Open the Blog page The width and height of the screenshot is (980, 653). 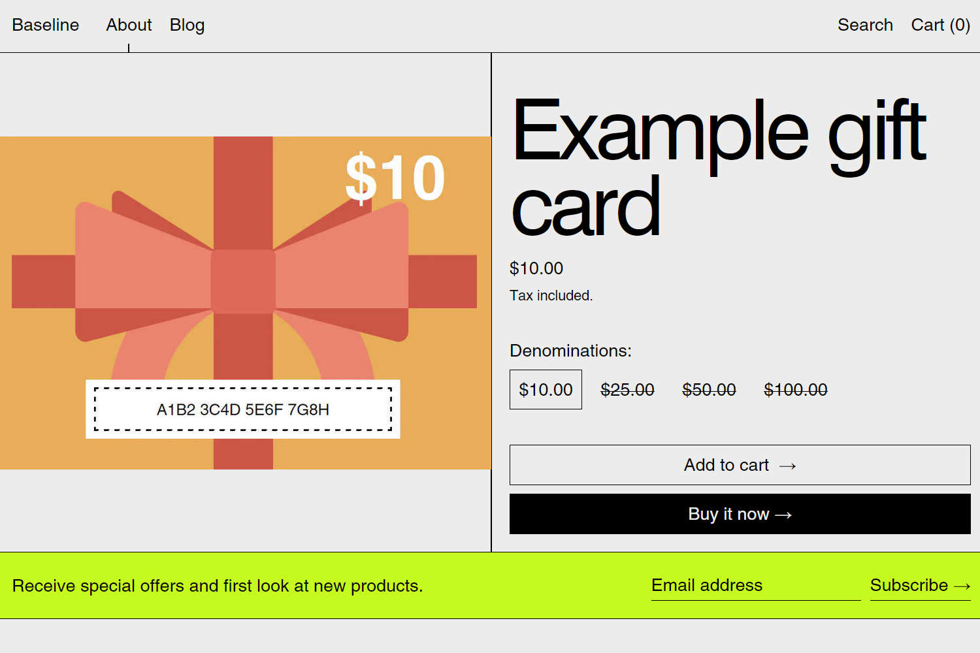187,25
